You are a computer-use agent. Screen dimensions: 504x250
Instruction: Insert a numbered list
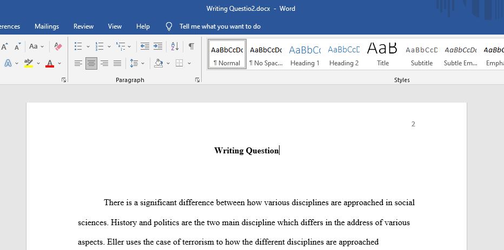click(100, 46)
